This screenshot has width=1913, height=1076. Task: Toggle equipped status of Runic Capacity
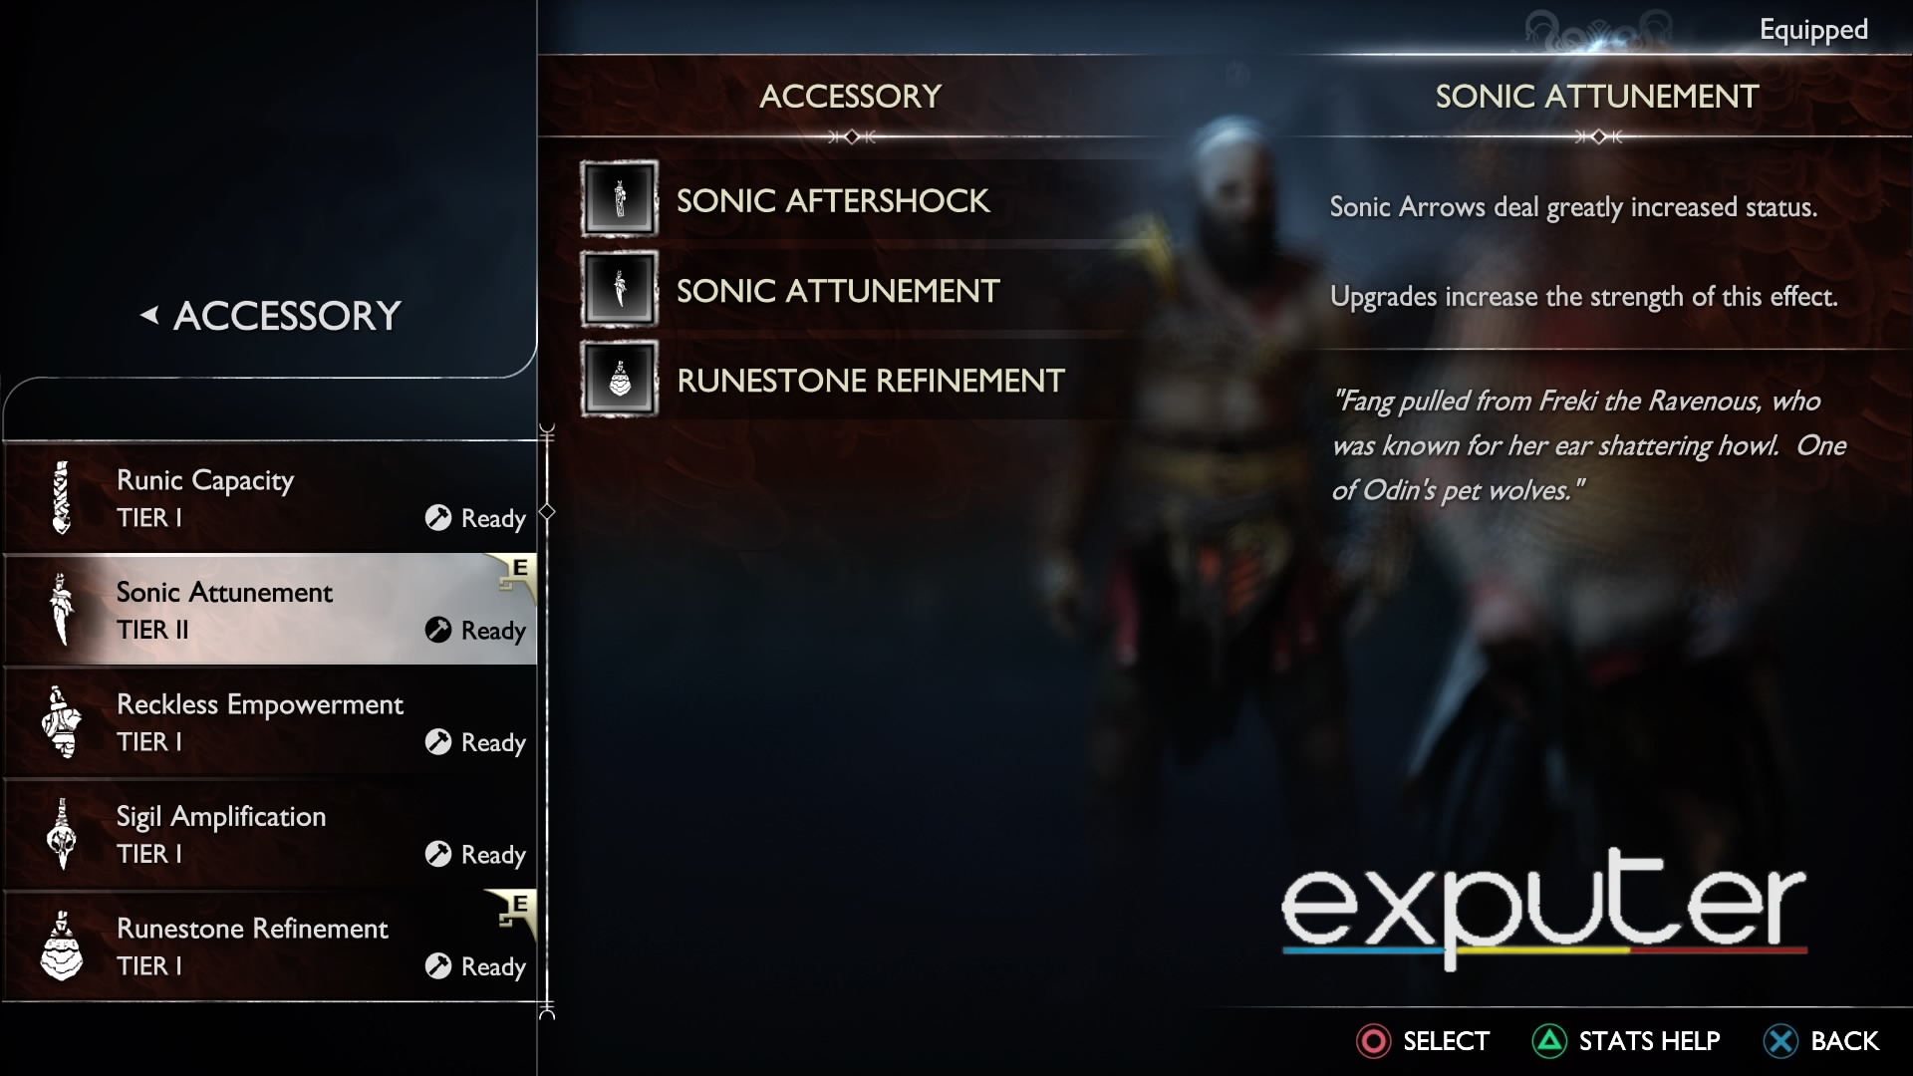tap(267, 496)
